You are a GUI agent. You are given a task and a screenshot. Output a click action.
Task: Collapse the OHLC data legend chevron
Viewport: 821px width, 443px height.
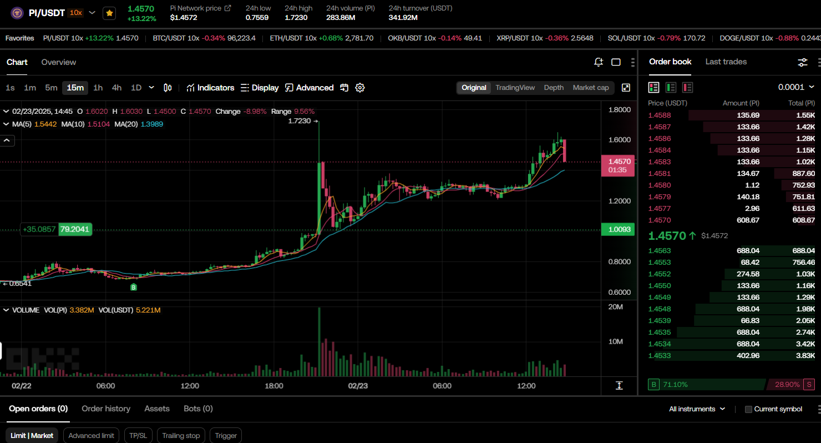[x=6, y=111]
